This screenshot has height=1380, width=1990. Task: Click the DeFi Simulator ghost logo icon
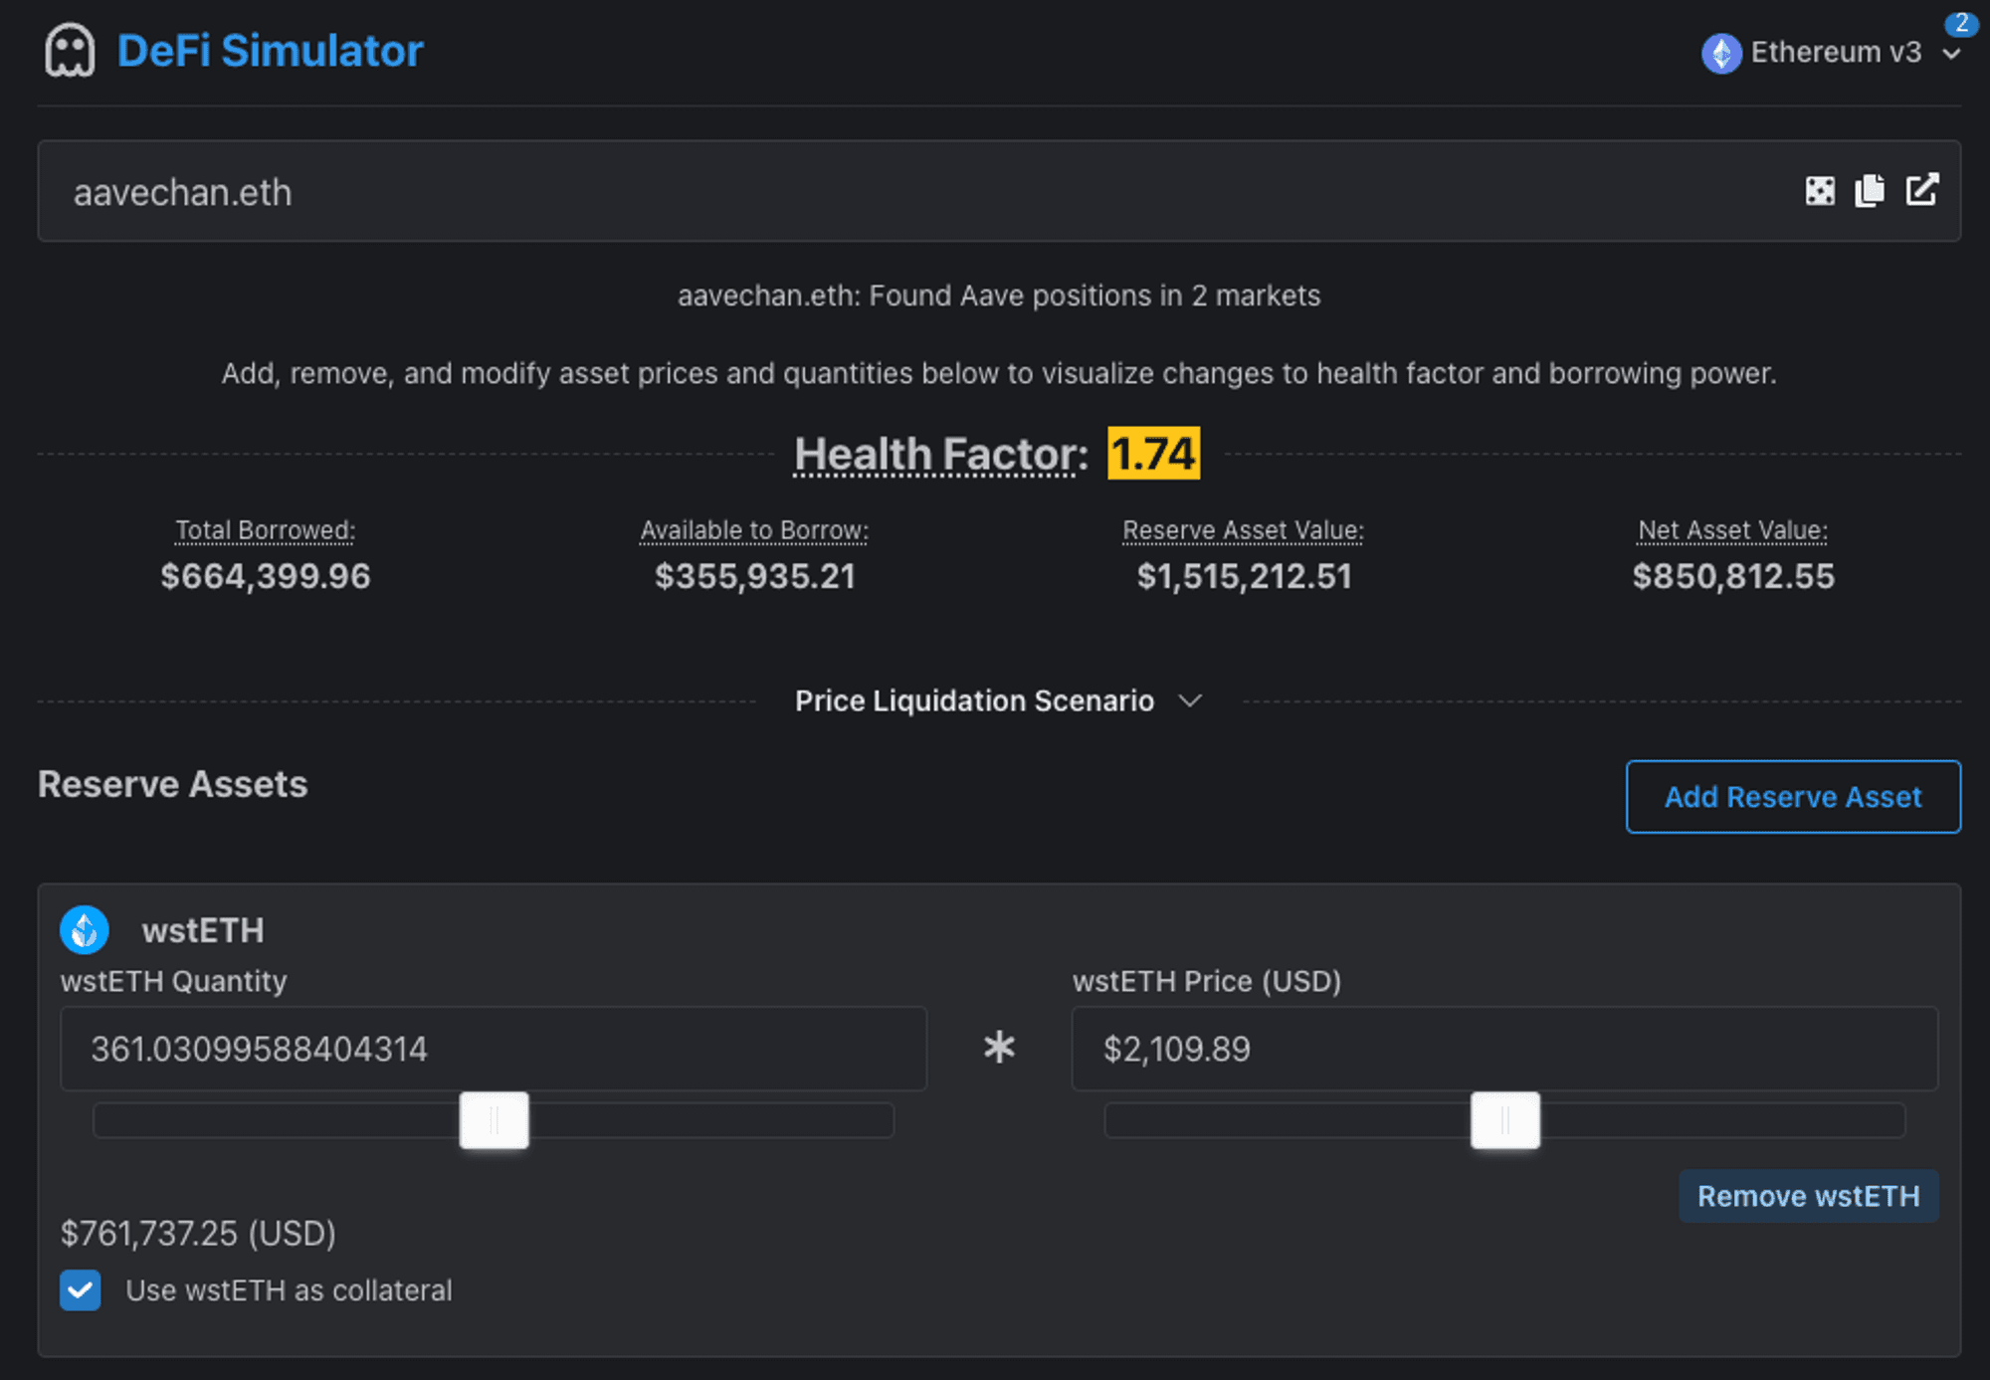click(x=70, y=51)
